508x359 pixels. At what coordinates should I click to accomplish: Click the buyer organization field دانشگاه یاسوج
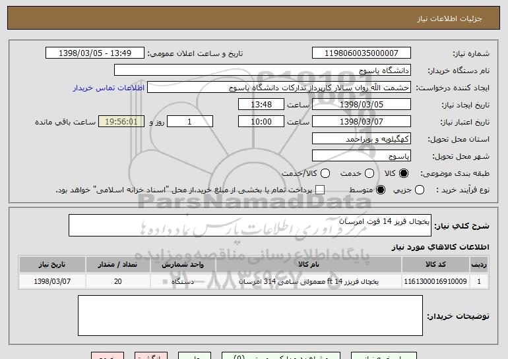point(263,70)
